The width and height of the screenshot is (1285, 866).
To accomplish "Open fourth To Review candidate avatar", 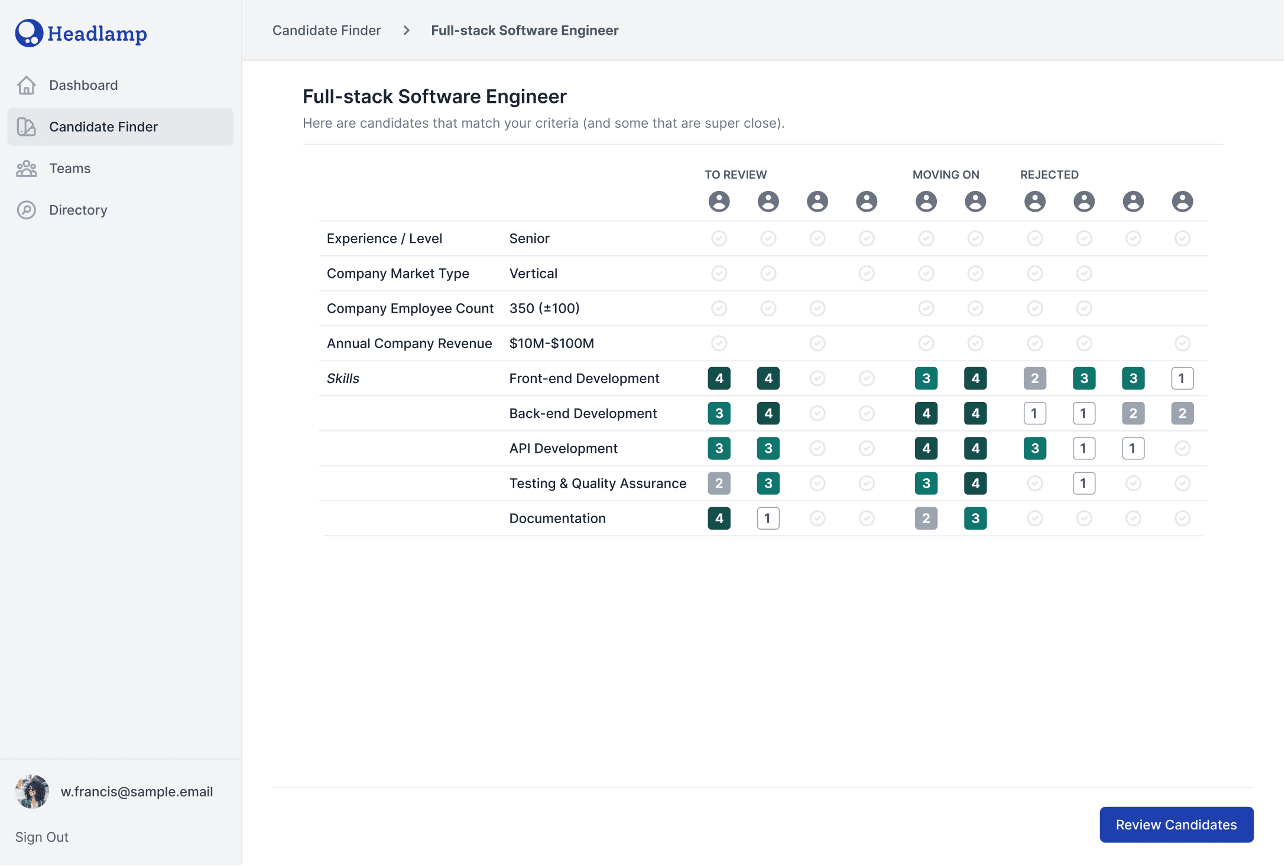I will [866, 202].
